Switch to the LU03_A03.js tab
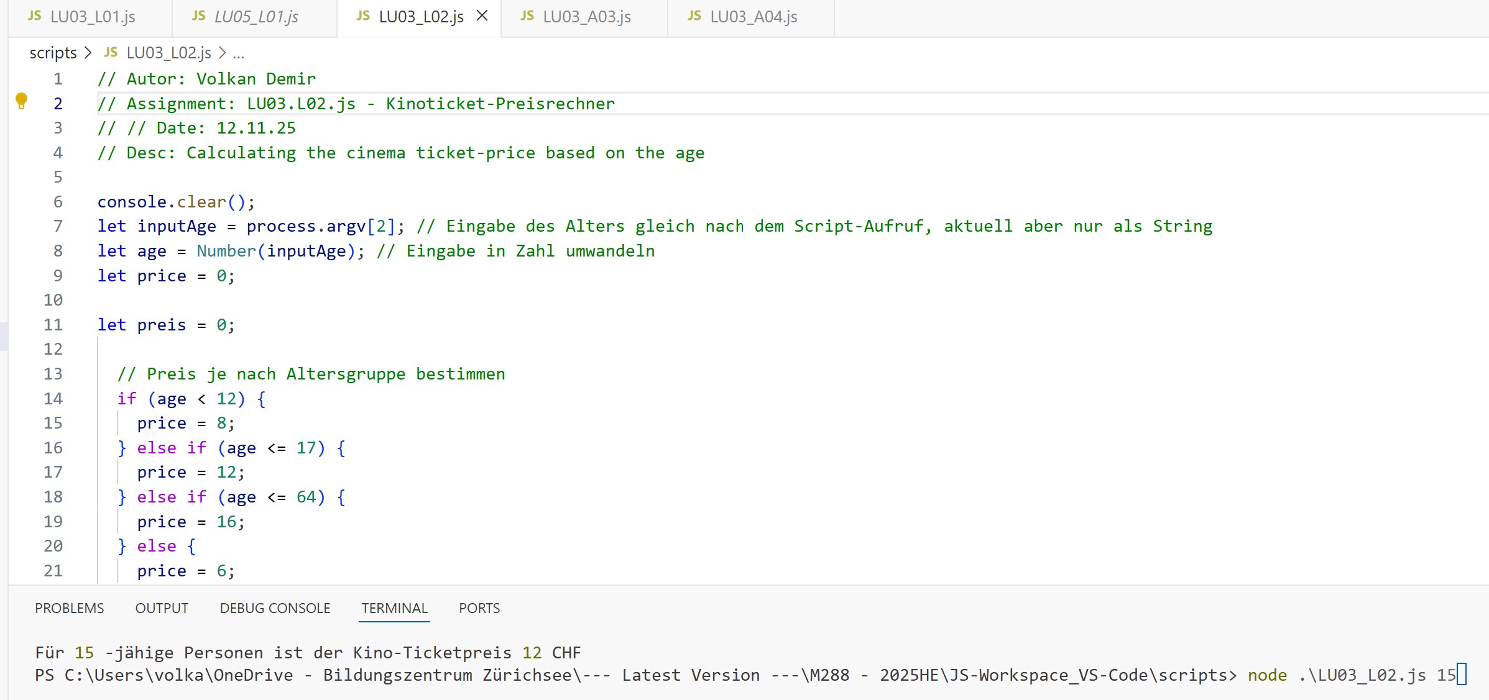This screenshot has width=1489, height=700. click(586, 17)
